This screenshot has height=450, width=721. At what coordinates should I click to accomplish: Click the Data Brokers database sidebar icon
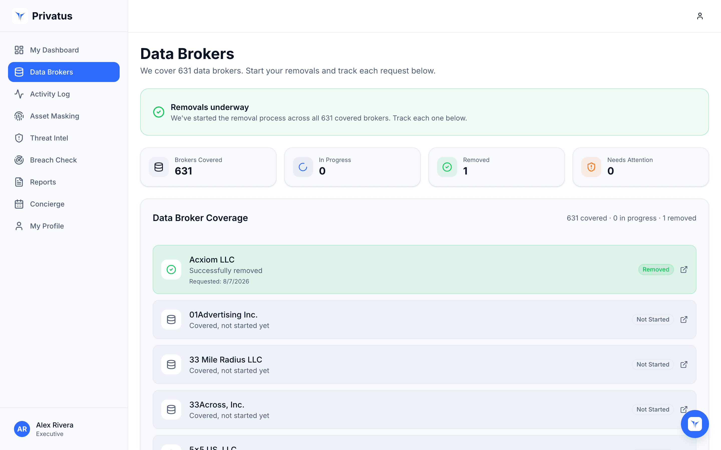point(19,72)
